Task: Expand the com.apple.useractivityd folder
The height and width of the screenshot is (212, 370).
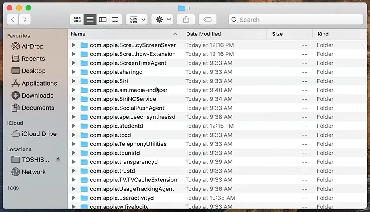Action: [x=73, y=198]
